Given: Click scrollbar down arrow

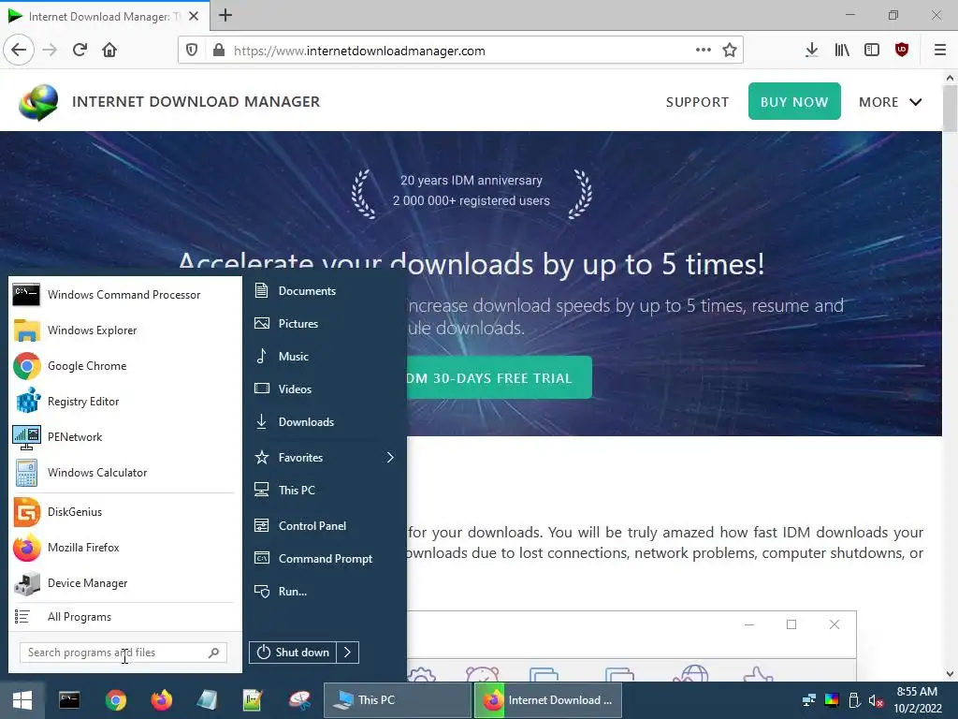Looking at the screenshot, I should pos(950,674).
